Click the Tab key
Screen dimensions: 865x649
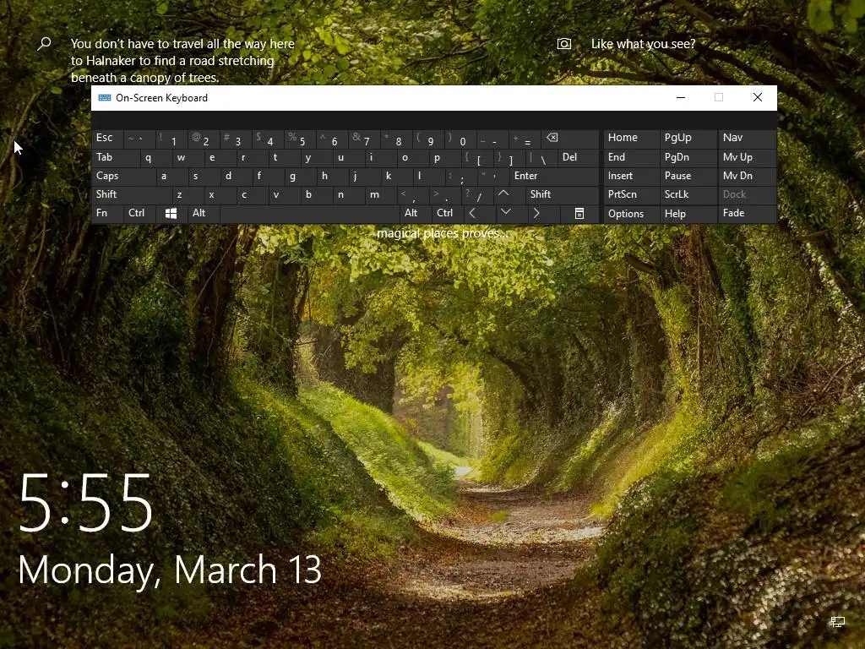click(x=115, y=157)
